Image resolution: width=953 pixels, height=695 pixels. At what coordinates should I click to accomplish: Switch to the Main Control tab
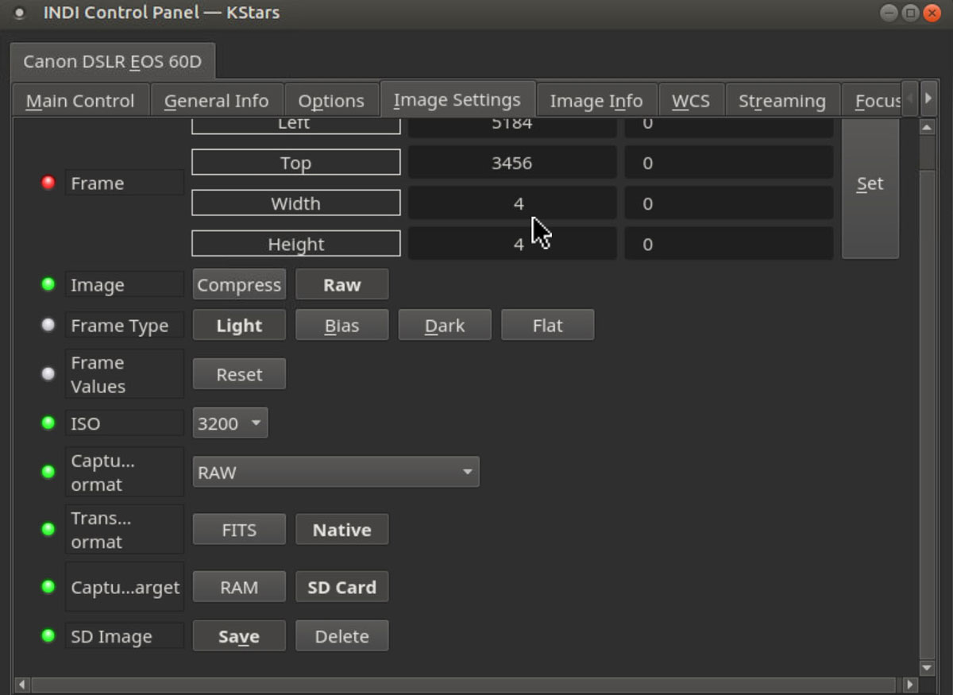point(80,101)
